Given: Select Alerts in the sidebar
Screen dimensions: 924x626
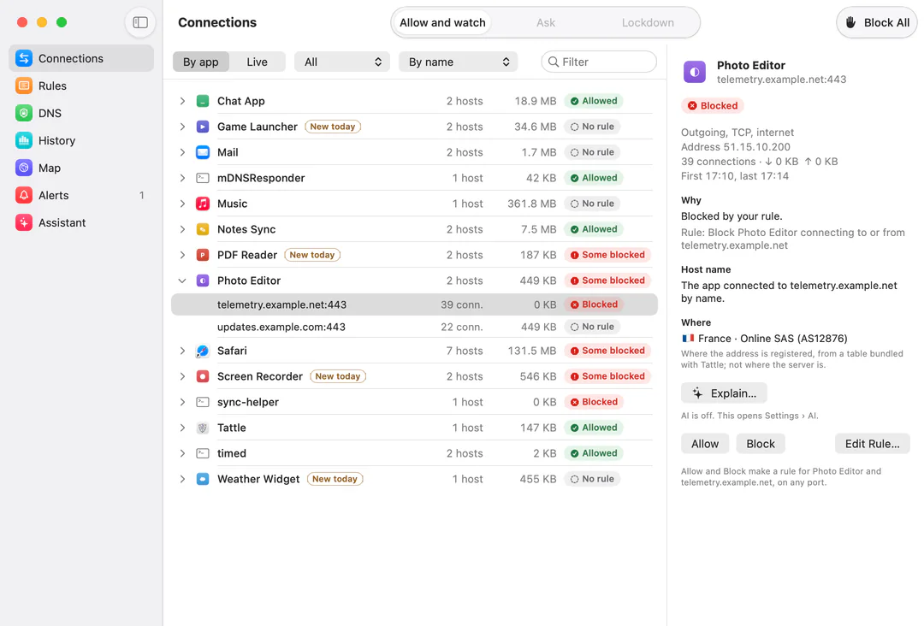Looking at the screenshot, I should 81,195.
